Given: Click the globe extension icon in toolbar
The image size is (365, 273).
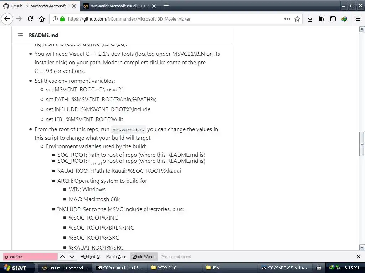Looking at the screenshot, I should point(344,19).
